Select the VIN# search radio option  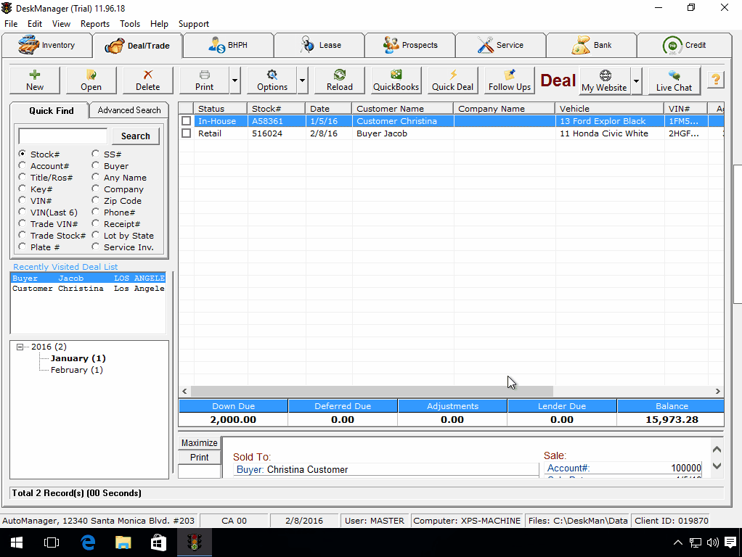(23, 200)
